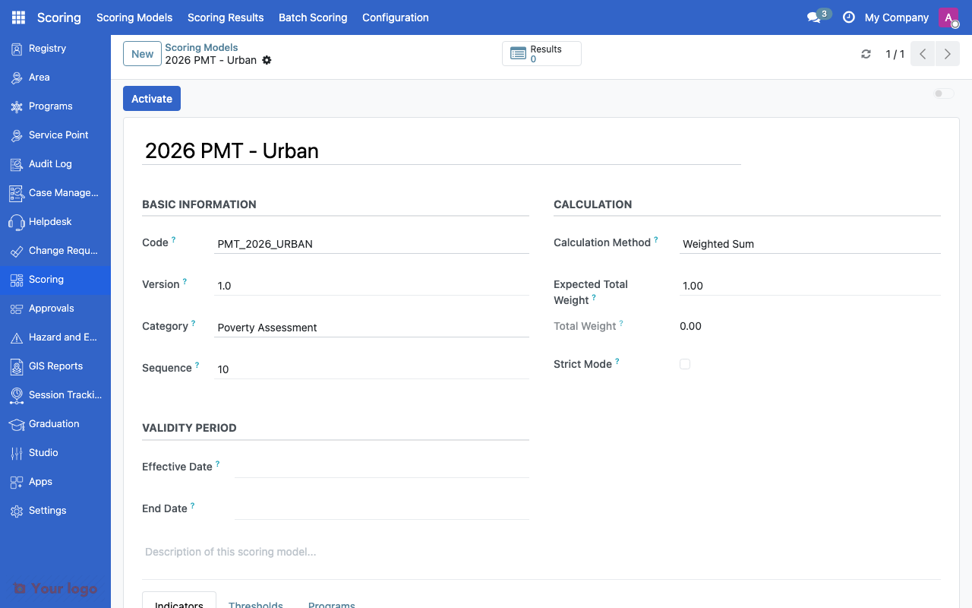Open the Helpdesk headset icon
The width and height of the screenshot is (972, 608).
coord(17,222)
